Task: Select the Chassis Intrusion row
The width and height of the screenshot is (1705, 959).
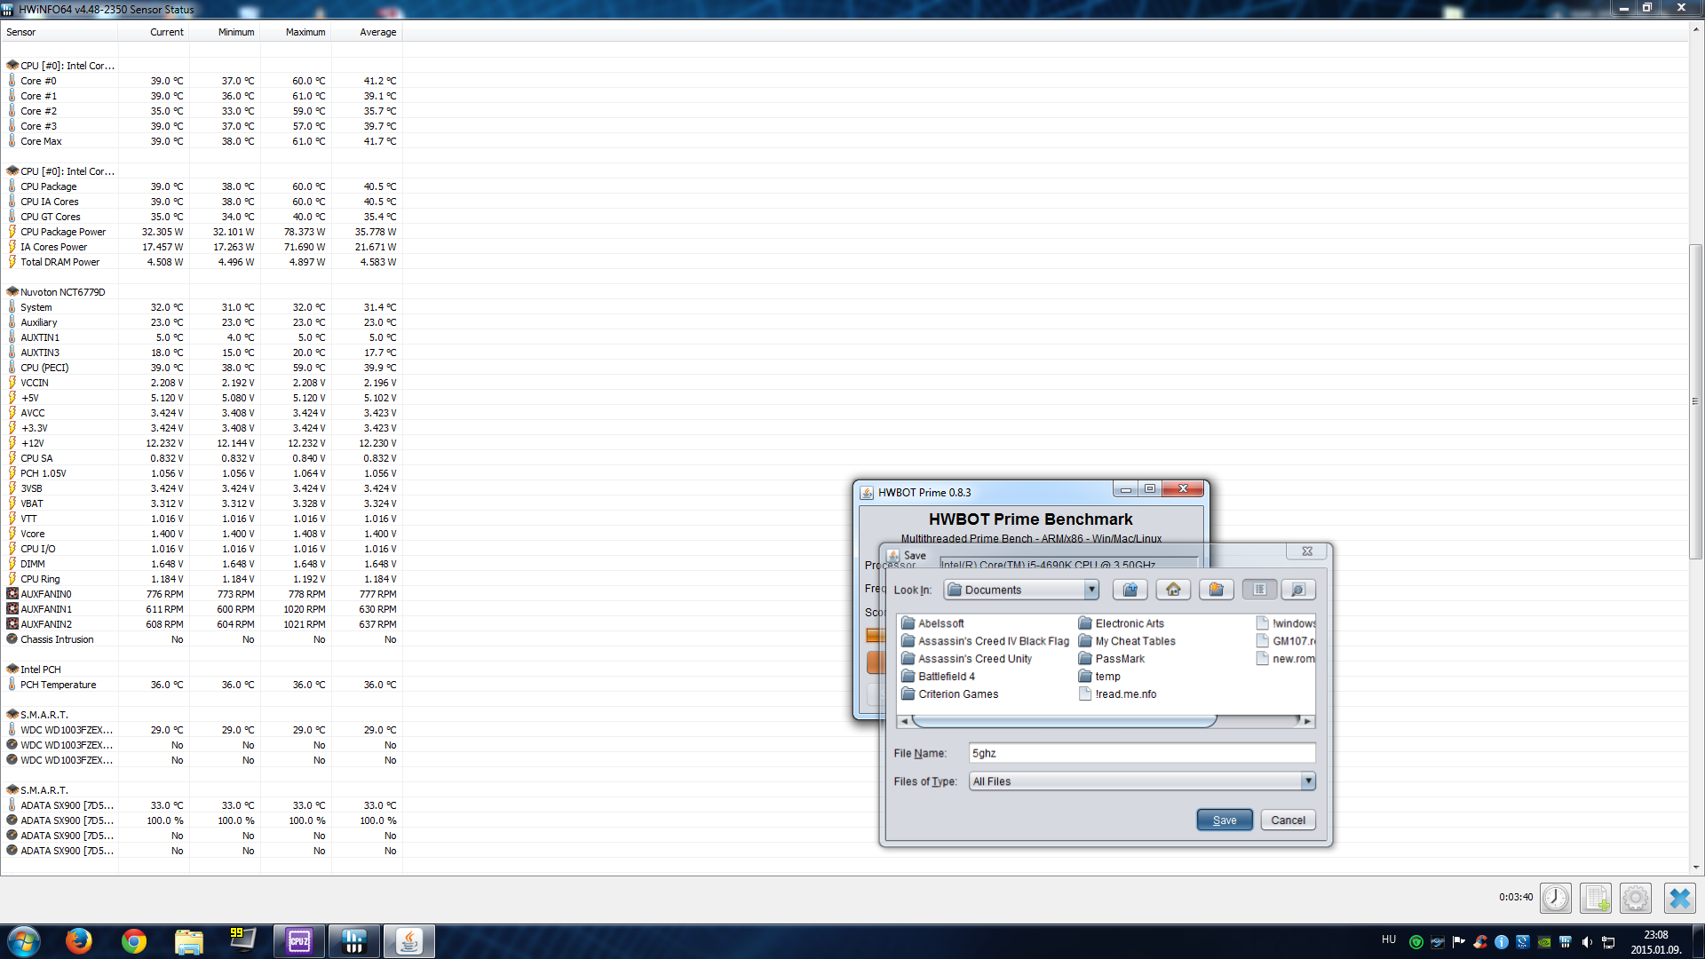Action: click(202, 639)
